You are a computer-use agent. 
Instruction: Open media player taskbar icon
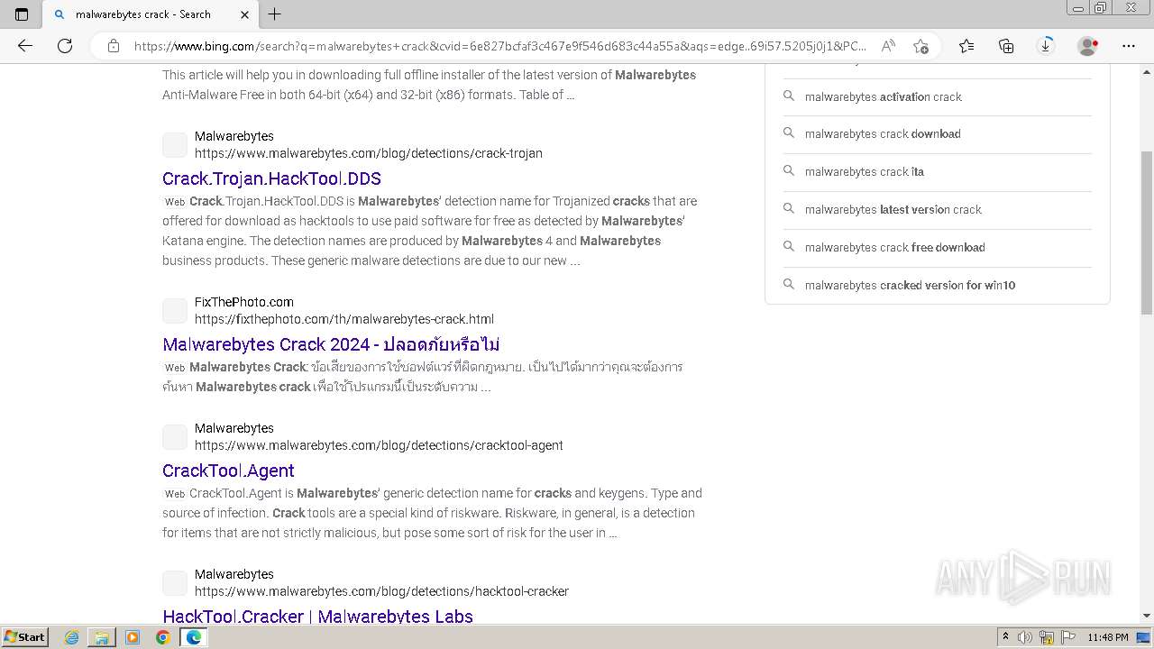133,637
